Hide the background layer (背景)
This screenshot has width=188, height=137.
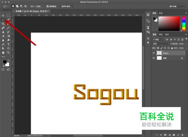point(154,58)
